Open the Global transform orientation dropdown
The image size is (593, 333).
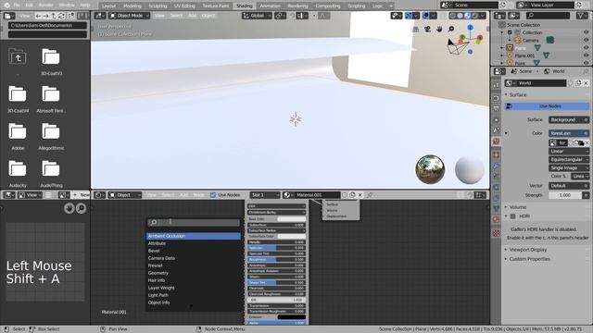pos(258,16)
